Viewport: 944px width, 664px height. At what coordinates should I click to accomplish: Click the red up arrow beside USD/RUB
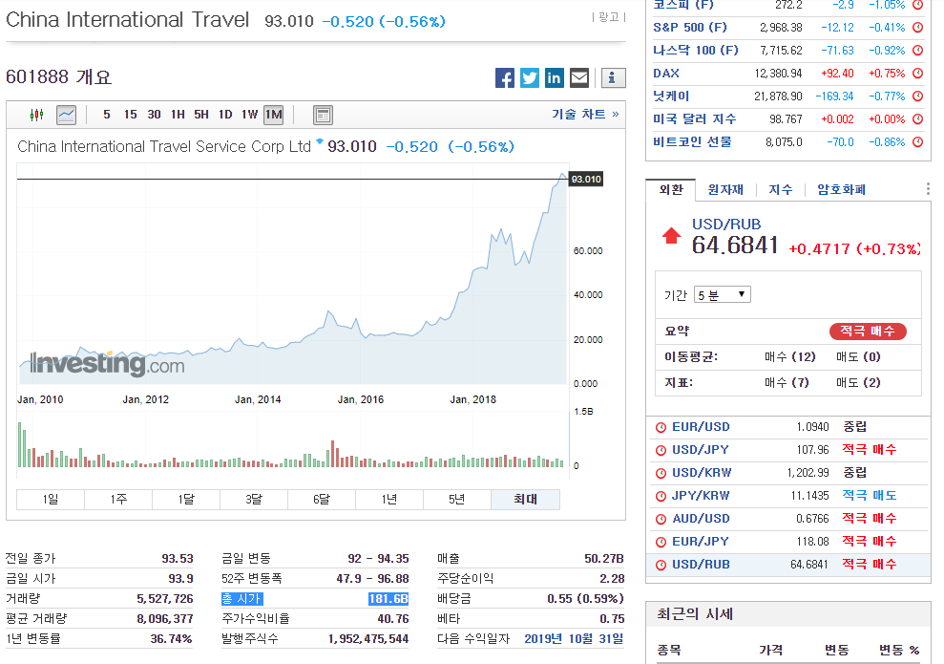pos(671,236)
